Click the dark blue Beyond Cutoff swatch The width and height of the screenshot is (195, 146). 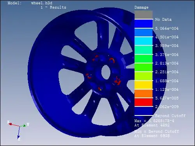(x=144, y=111)
